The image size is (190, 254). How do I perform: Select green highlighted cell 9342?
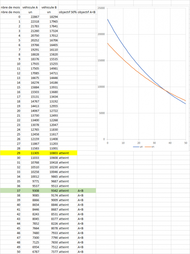point(49,190)
